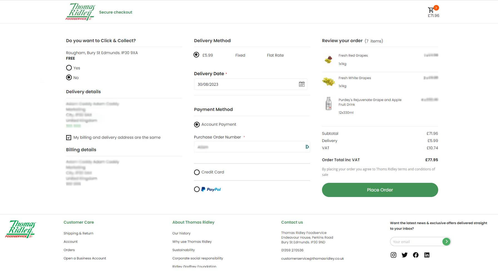This screenshot has width=498, height=273.
Task: Open the LinkedIn icon in footer
Action: (427, 255)
